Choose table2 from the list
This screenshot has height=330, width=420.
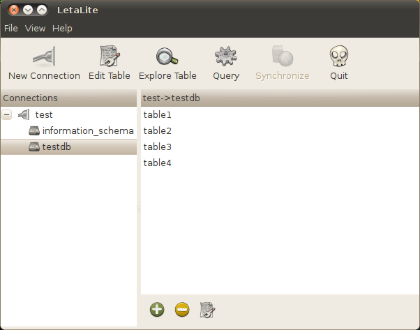[157, 130]
